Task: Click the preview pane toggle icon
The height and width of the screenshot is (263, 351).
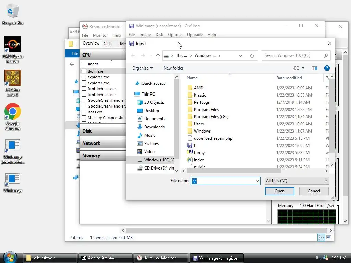Action: 315,68
